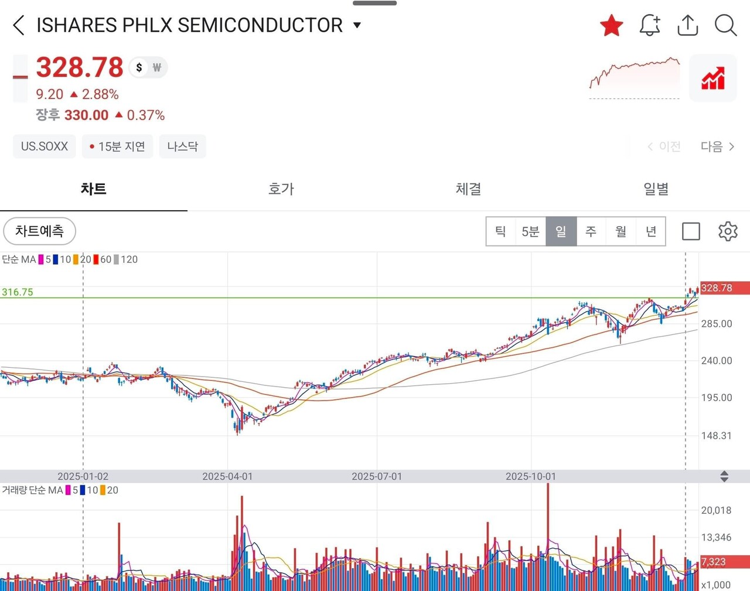Toggle currency between dollar and won
Screen dimensions: 750x591
point(148,67)
